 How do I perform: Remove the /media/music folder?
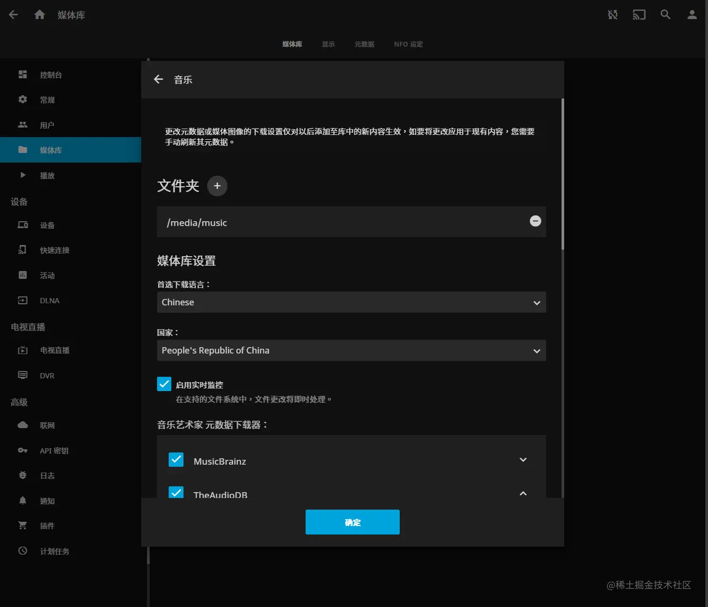[x=535, y=221]
